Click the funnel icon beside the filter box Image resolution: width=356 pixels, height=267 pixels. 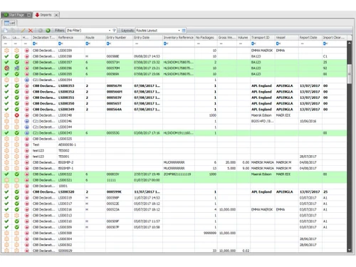point(115,31)
